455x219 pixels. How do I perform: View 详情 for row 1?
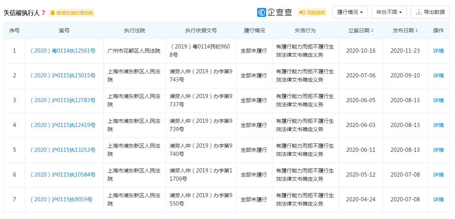tap(438, 51)
